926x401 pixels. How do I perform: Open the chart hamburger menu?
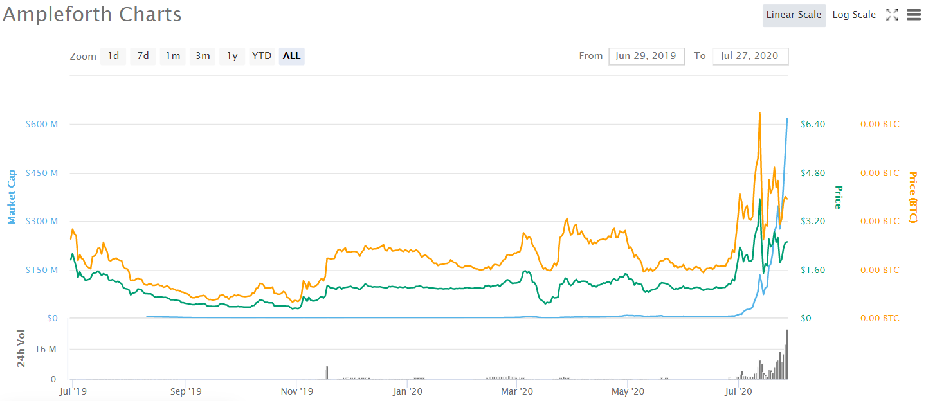click(914, 15)
